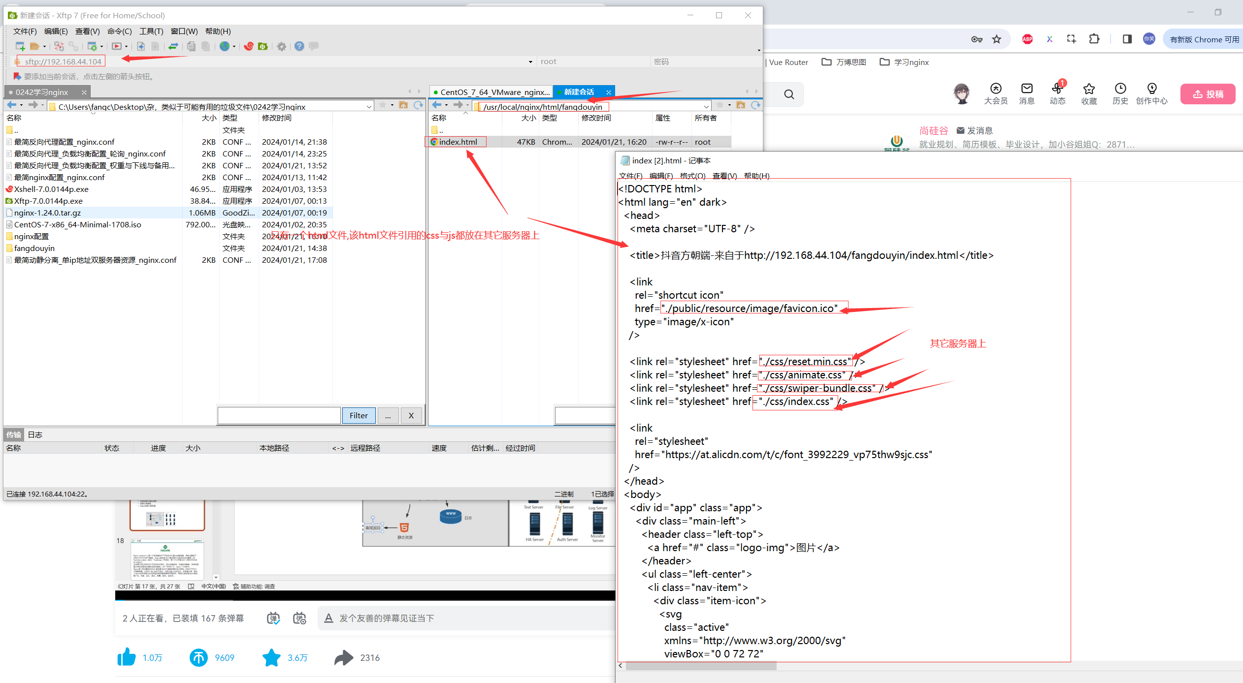The height and width of the screenshot is (683, 1243).
Task: Click the red play terminal icon
Action: point(117,46)
